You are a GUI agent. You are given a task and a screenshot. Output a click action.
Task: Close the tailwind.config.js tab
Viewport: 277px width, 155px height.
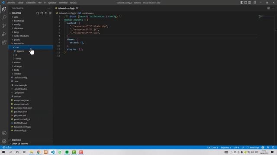click(77, 8)
